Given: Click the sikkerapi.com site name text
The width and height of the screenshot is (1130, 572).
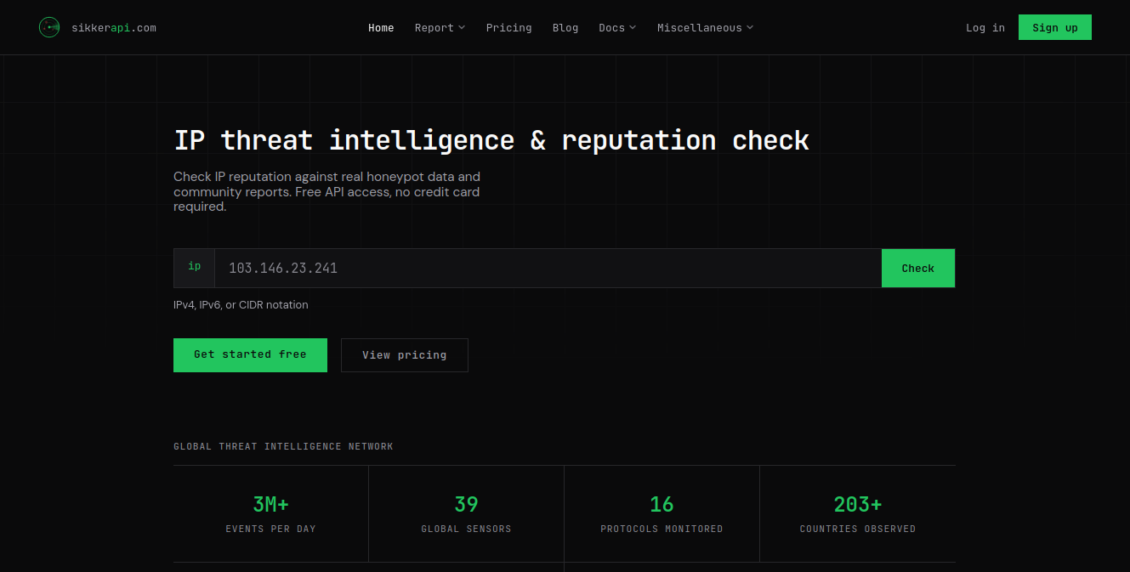Looking at the screenshot, I should coord(115,27).
